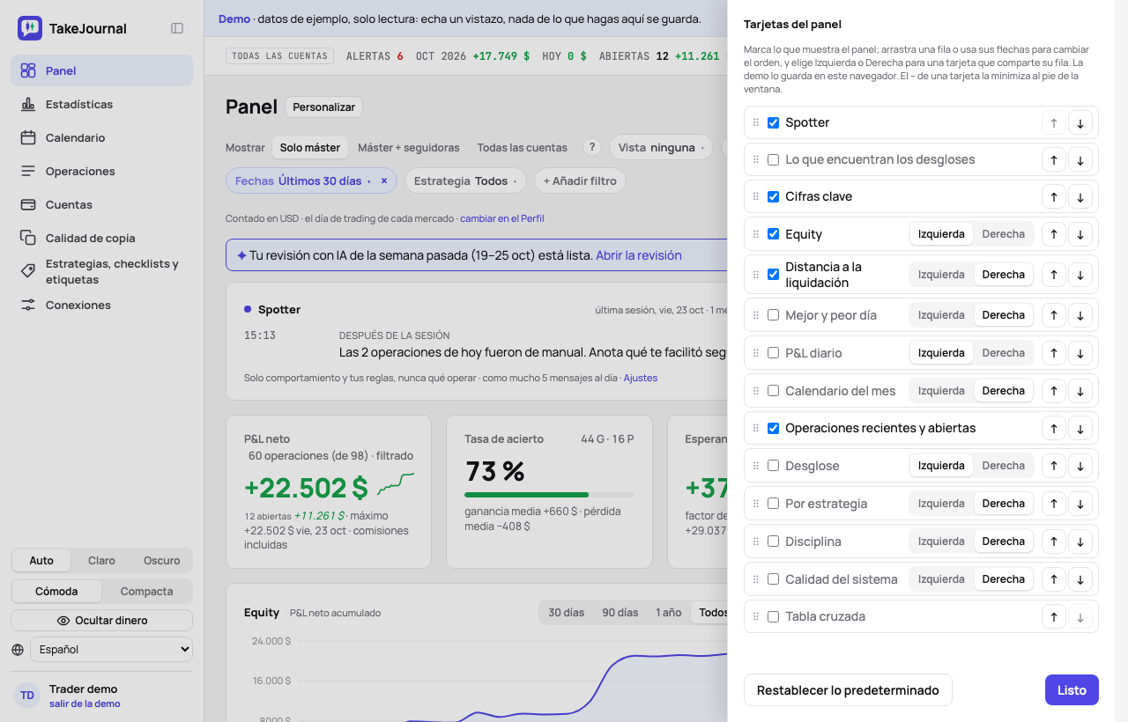Select Compacta density
This screenshot has width=1128, height=722.
pyautogui.click(x=146, y=592)
